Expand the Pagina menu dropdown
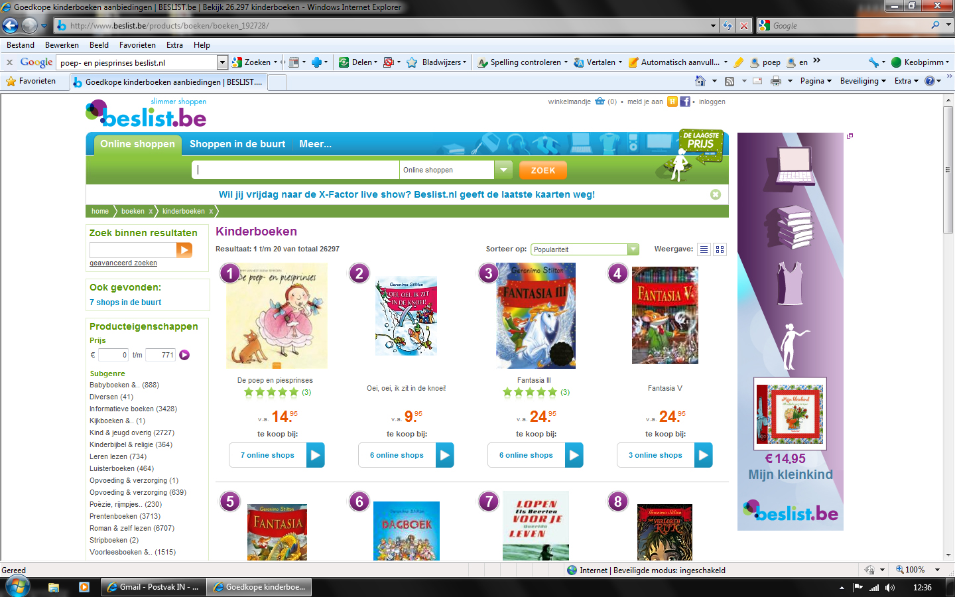Screen dimensions: 955x597 [x=816, y=81]
